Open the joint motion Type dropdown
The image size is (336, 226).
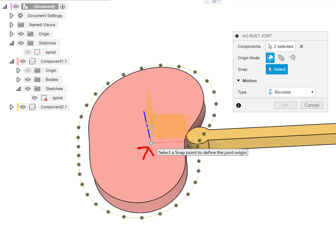(x=290, y=92)
